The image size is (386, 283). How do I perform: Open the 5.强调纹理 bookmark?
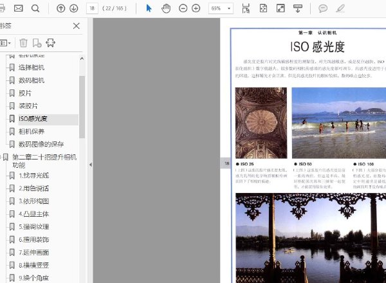pos(34,226)
